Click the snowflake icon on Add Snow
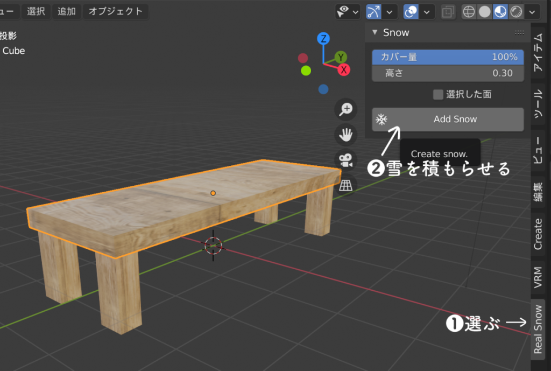 click(382, 120)
